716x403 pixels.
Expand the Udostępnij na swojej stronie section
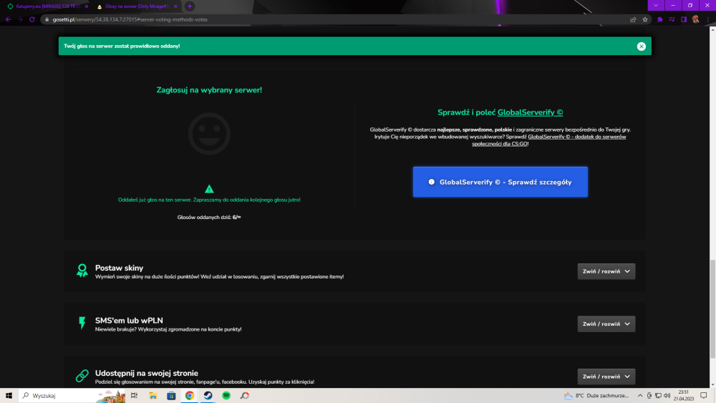tap(606, 377)
